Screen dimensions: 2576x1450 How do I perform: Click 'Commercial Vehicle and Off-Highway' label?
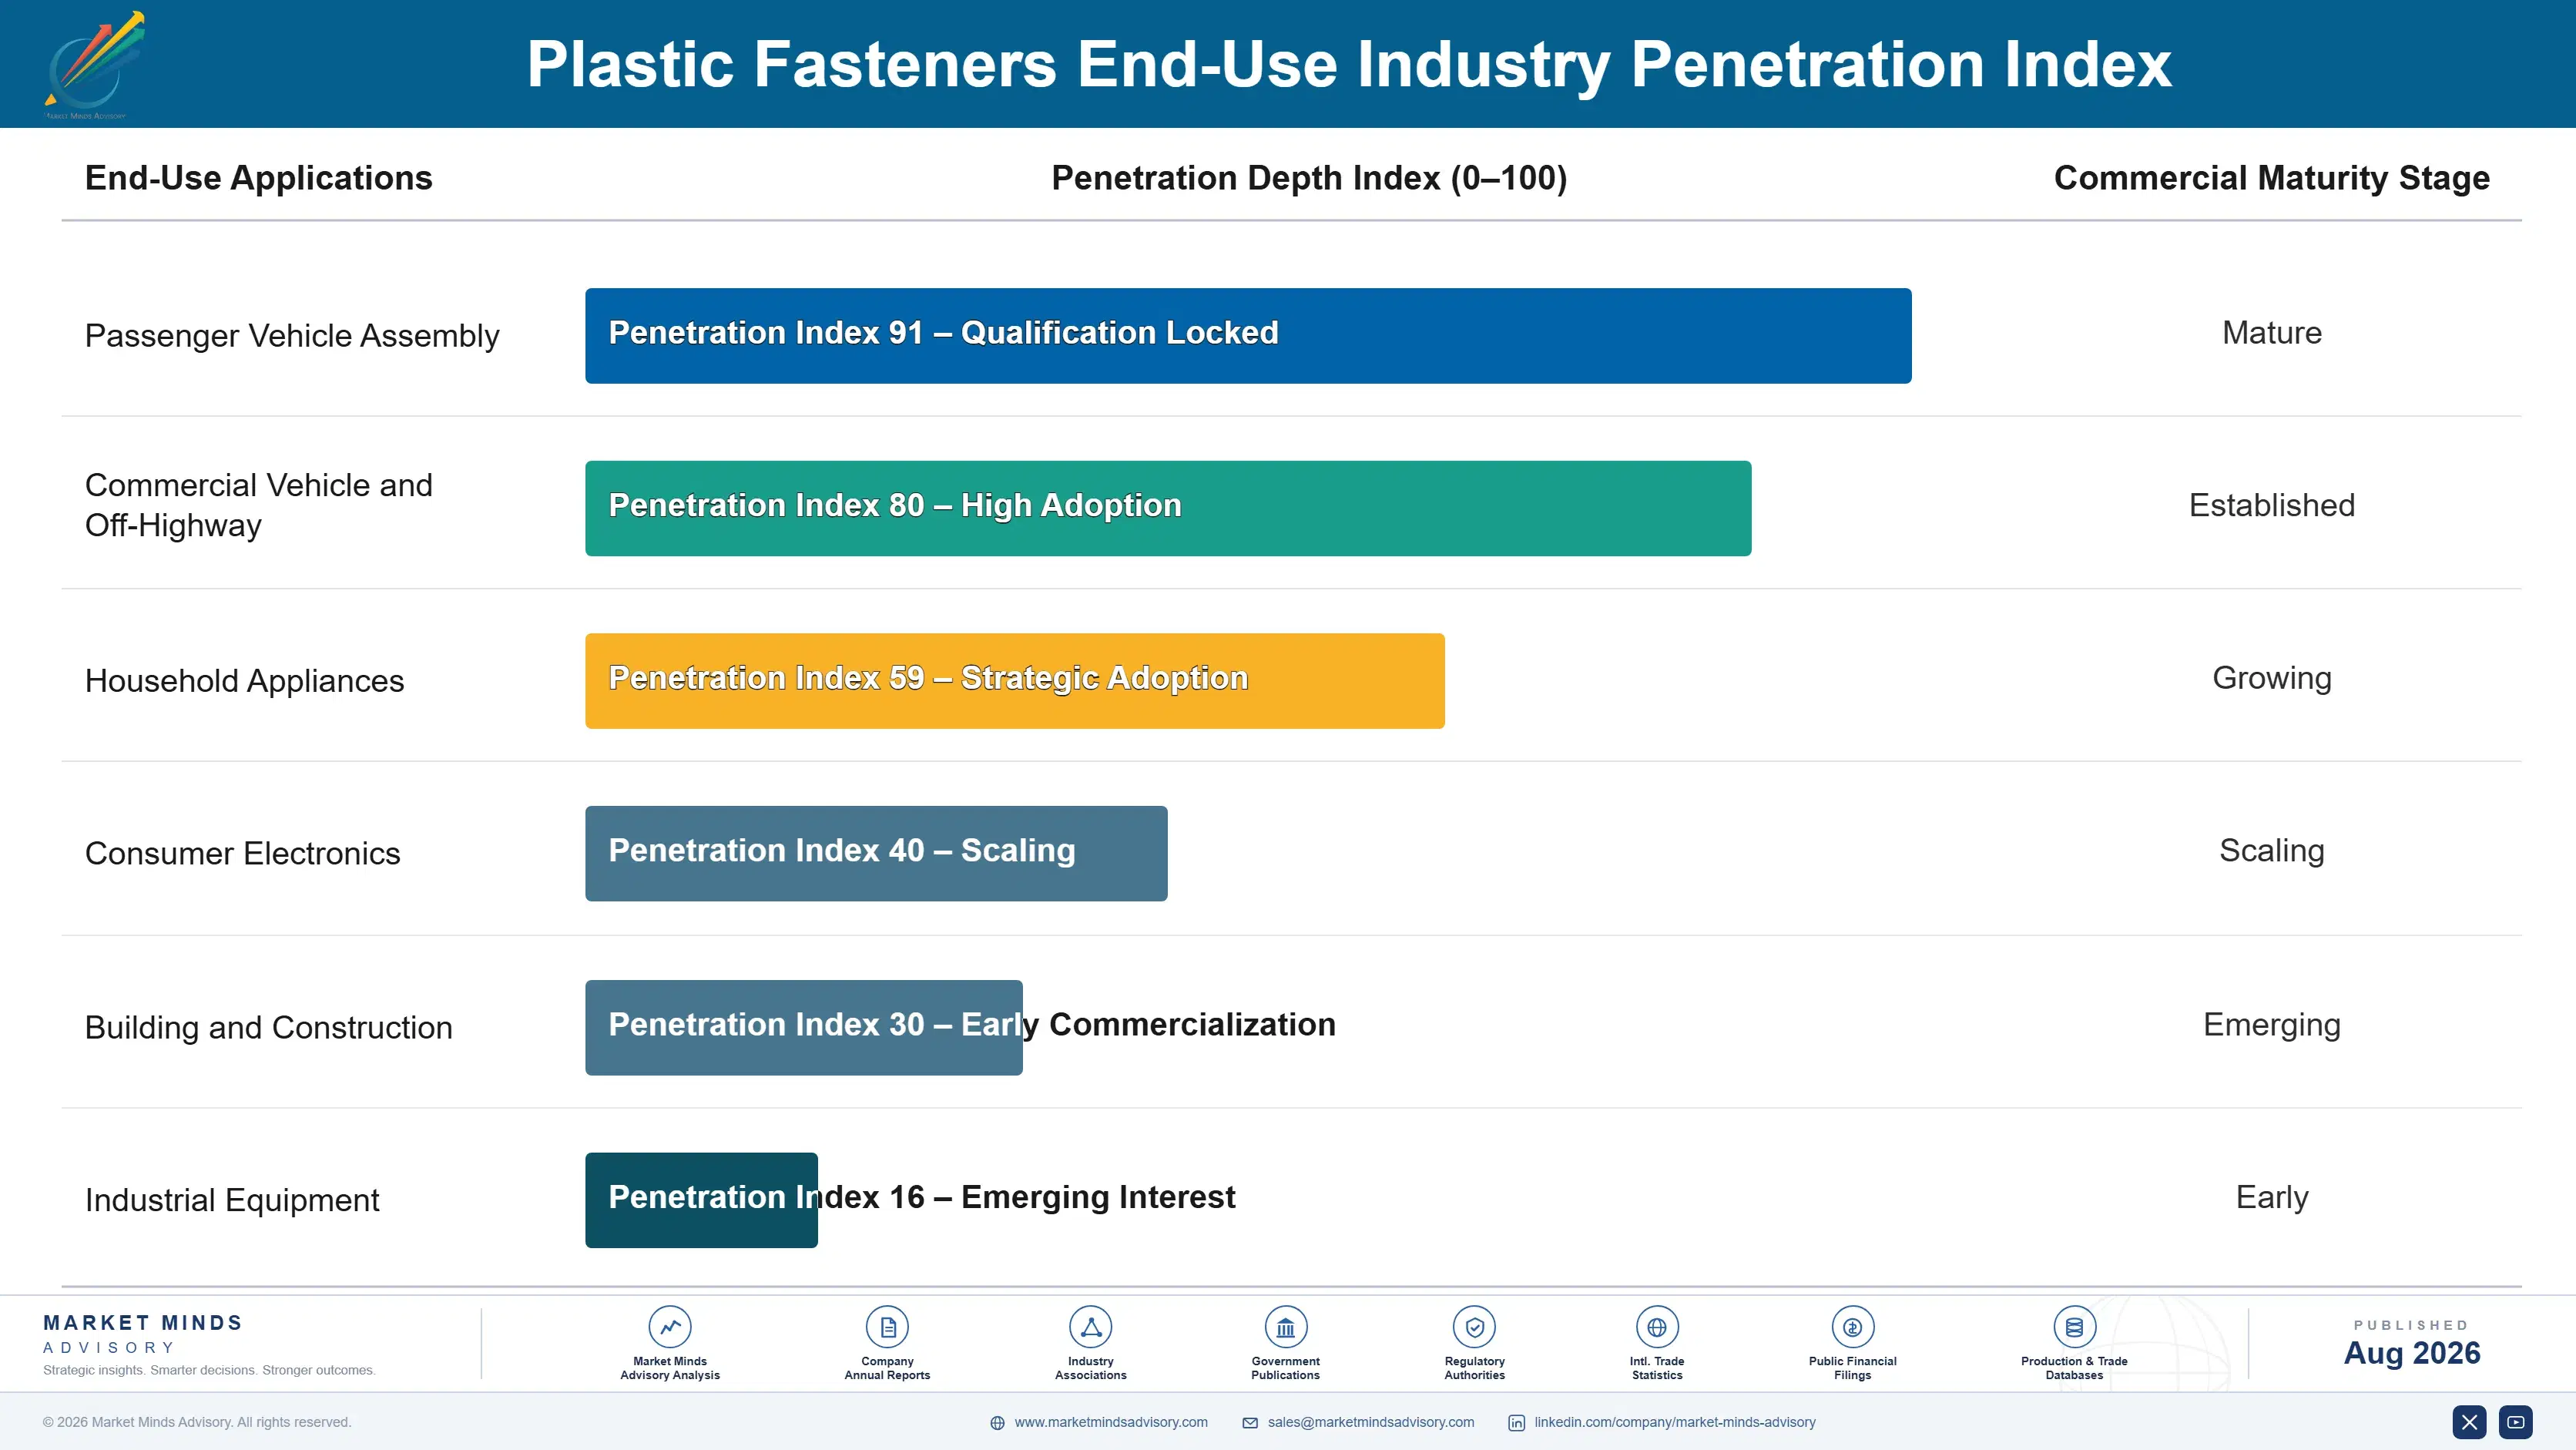coord(259,505)
